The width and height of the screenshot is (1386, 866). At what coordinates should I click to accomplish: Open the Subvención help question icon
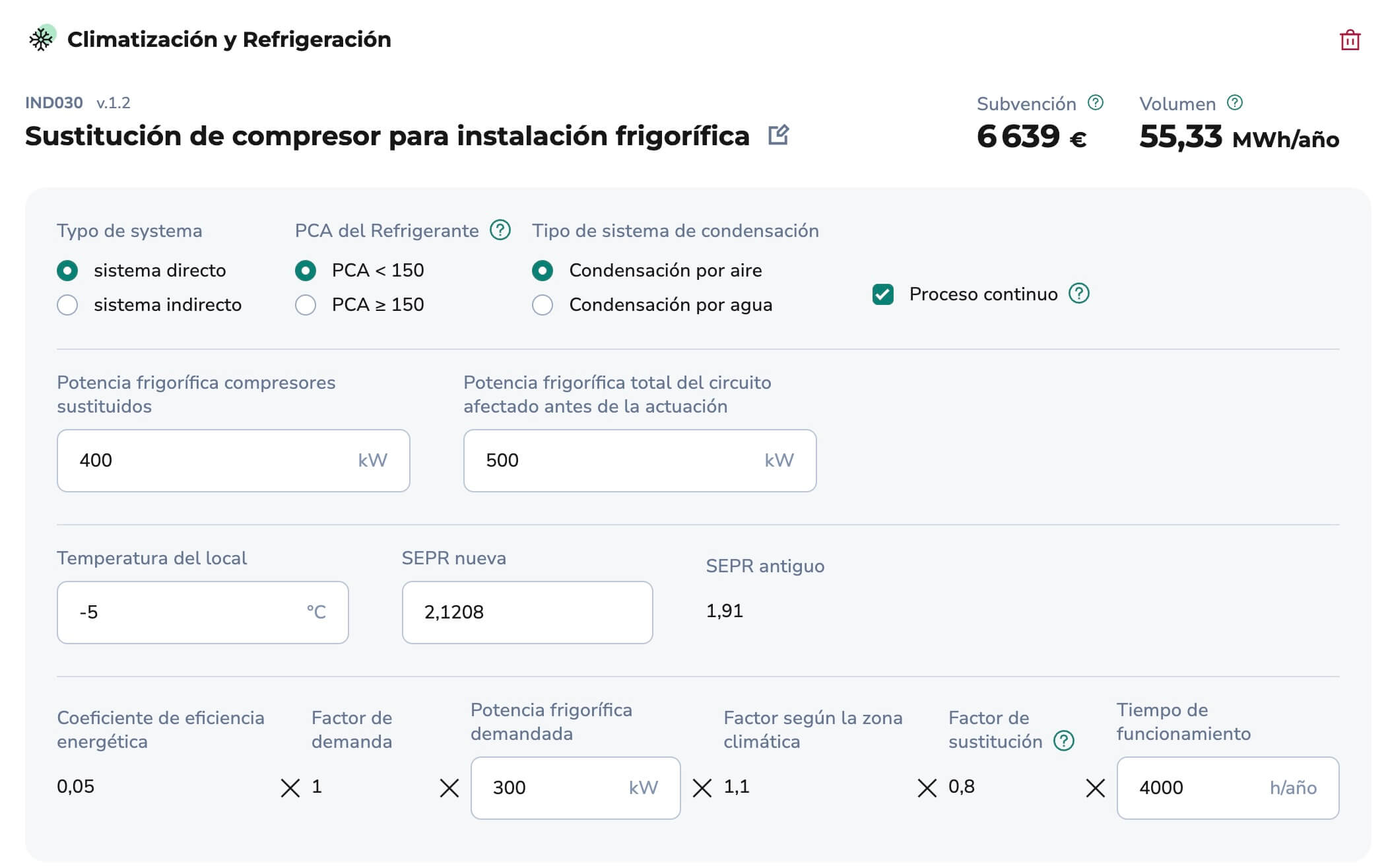(x=1096, y=103)
